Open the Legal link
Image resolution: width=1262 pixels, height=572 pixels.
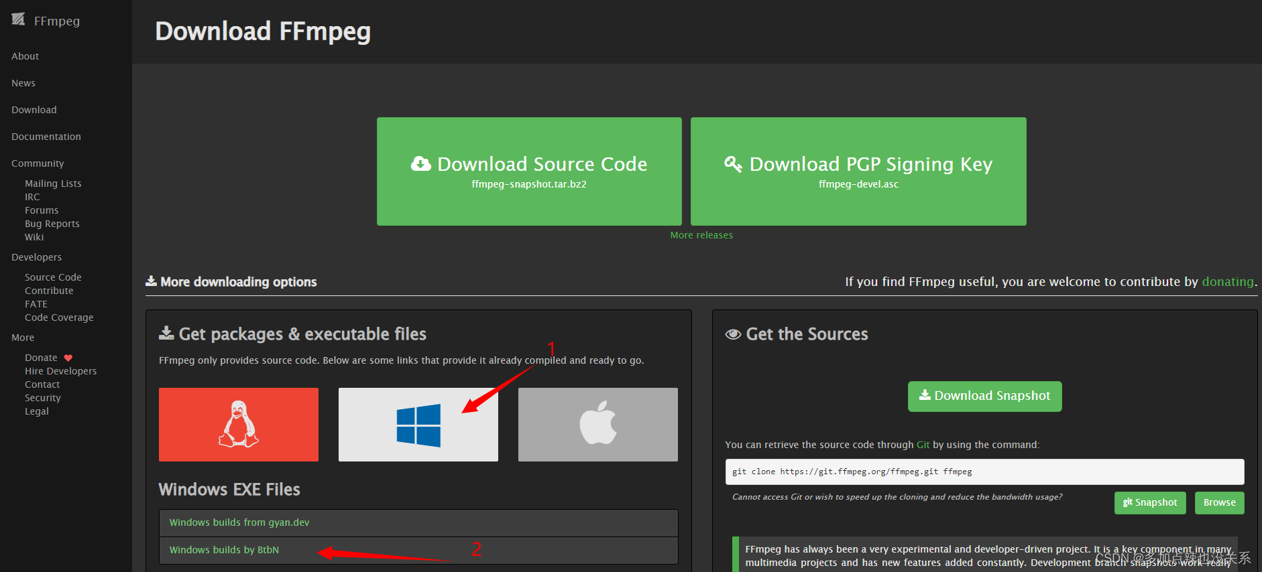tap(37, 411)
